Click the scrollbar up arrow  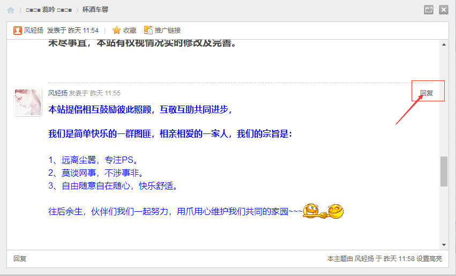[444, 44]
